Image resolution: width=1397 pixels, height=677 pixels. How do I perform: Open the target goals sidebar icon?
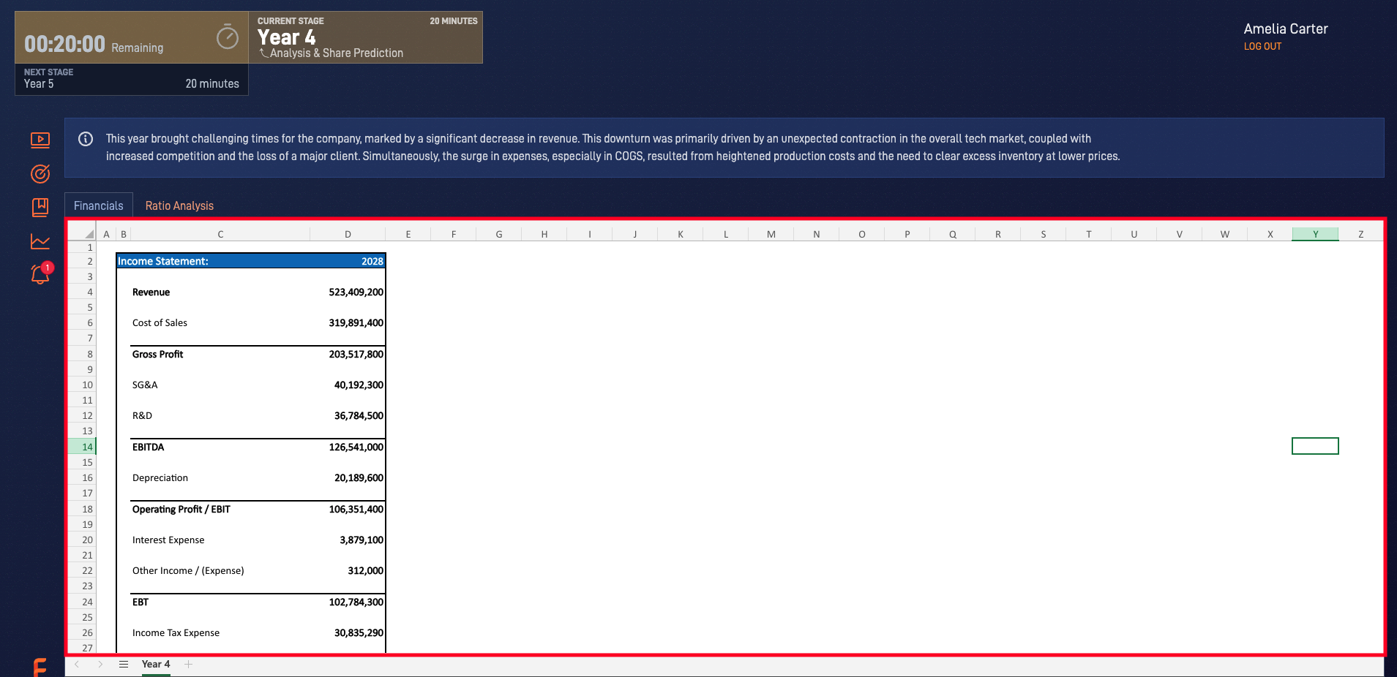[x=40, y=173]
